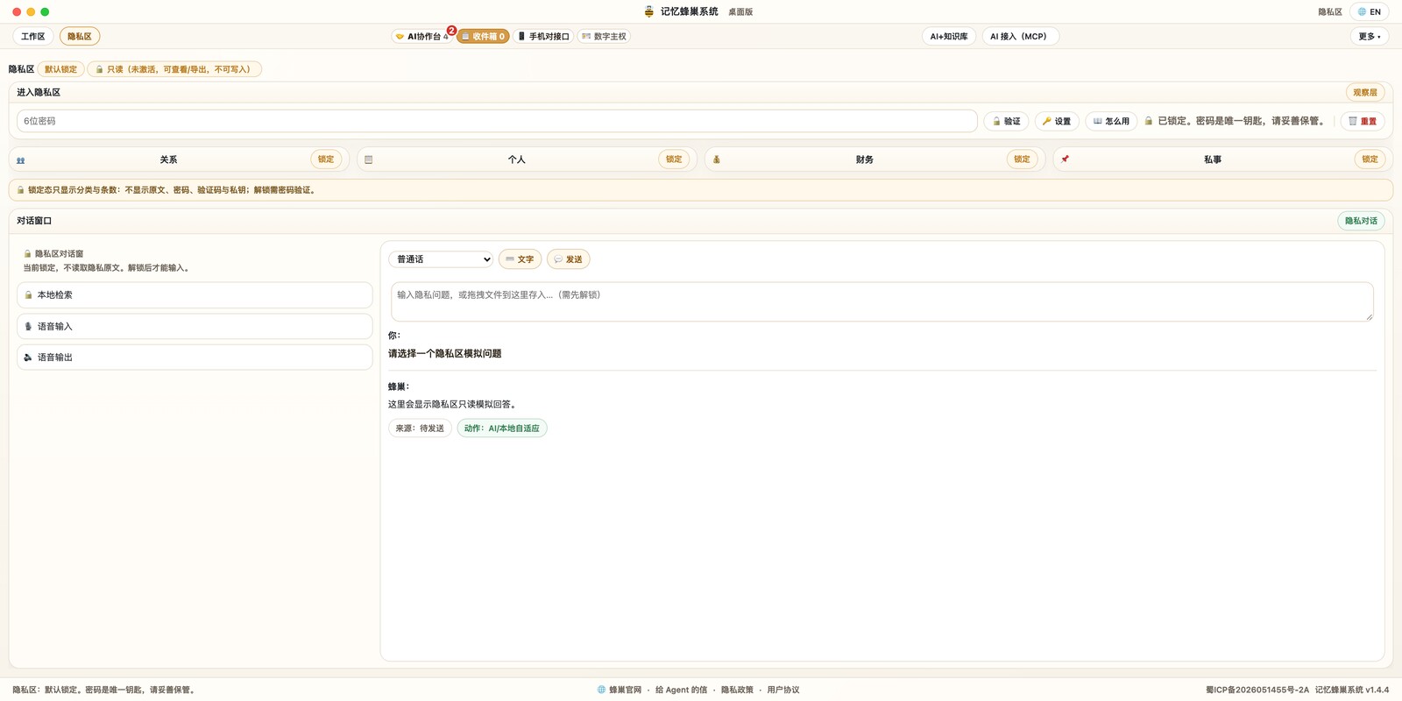Click the privacy question text area
Viewport: 1402px width, 701px height.
pos(882,301)
